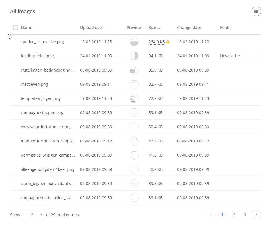Sort by the Name column header
The image size is (271, 227).
pyautogui.click(x=26, y=28)
